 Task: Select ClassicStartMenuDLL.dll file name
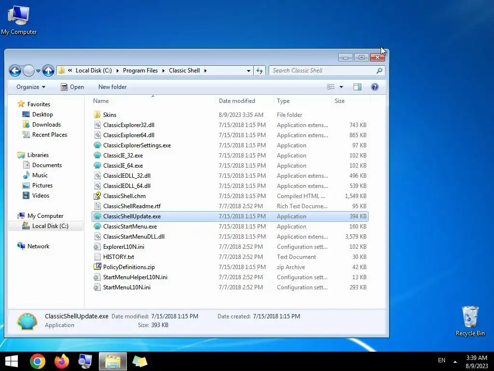click(x=134, y=237)
